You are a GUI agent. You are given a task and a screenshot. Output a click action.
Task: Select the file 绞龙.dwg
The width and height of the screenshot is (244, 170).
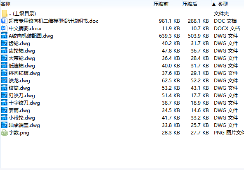(x=19, y=81)
